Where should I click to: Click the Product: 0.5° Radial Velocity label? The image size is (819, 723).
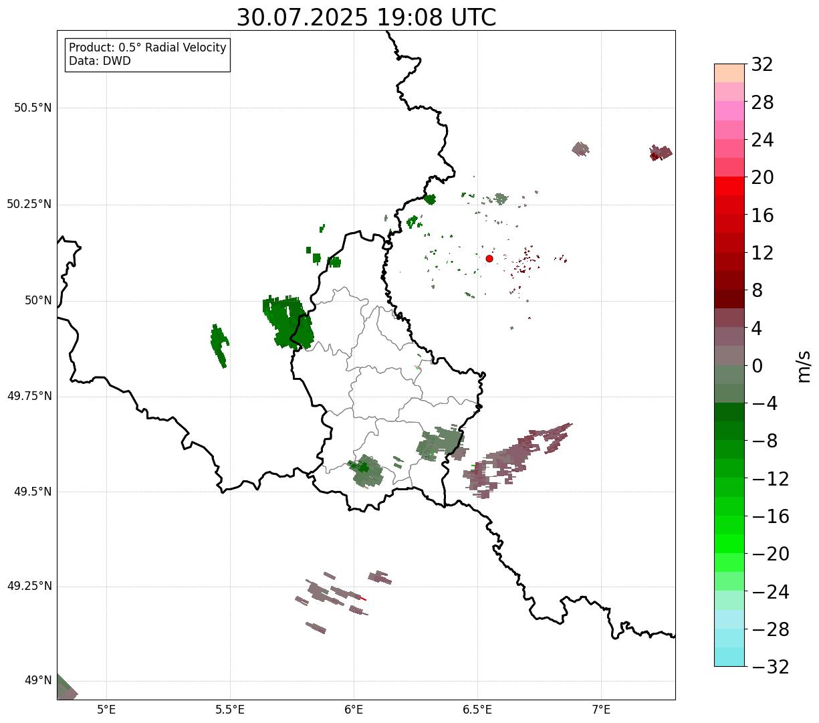point(148,48)
